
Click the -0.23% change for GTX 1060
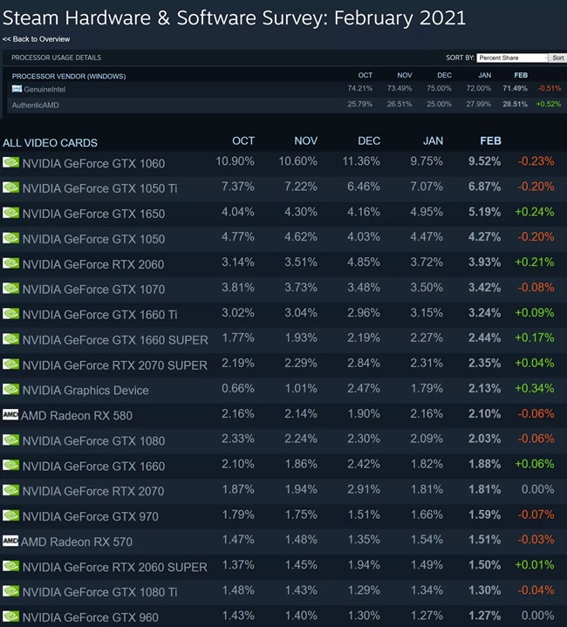pyautogui.click(x=536, y=161)
